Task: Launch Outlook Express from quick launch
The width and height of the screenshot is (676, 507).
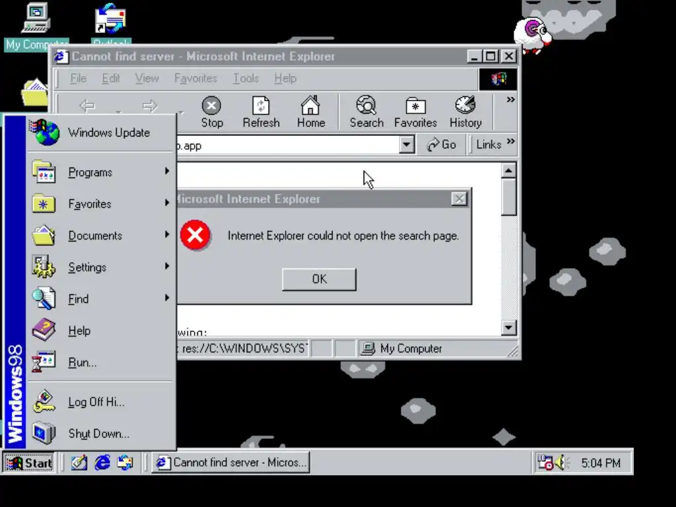Action: [125, 463]
